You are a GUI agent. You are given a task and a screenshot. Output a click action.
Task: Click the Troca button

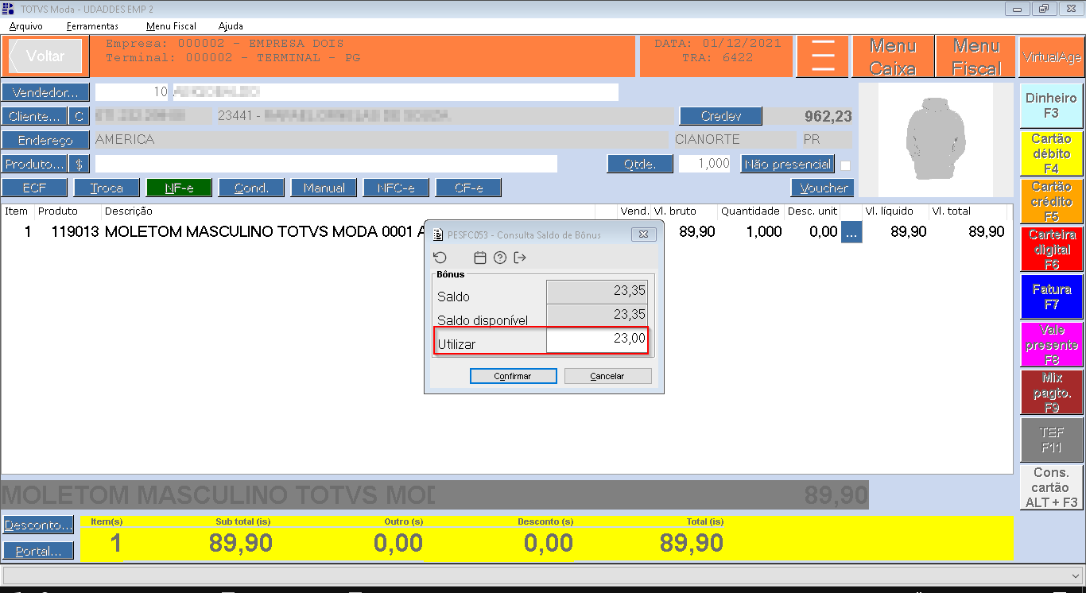coord(107,188)
